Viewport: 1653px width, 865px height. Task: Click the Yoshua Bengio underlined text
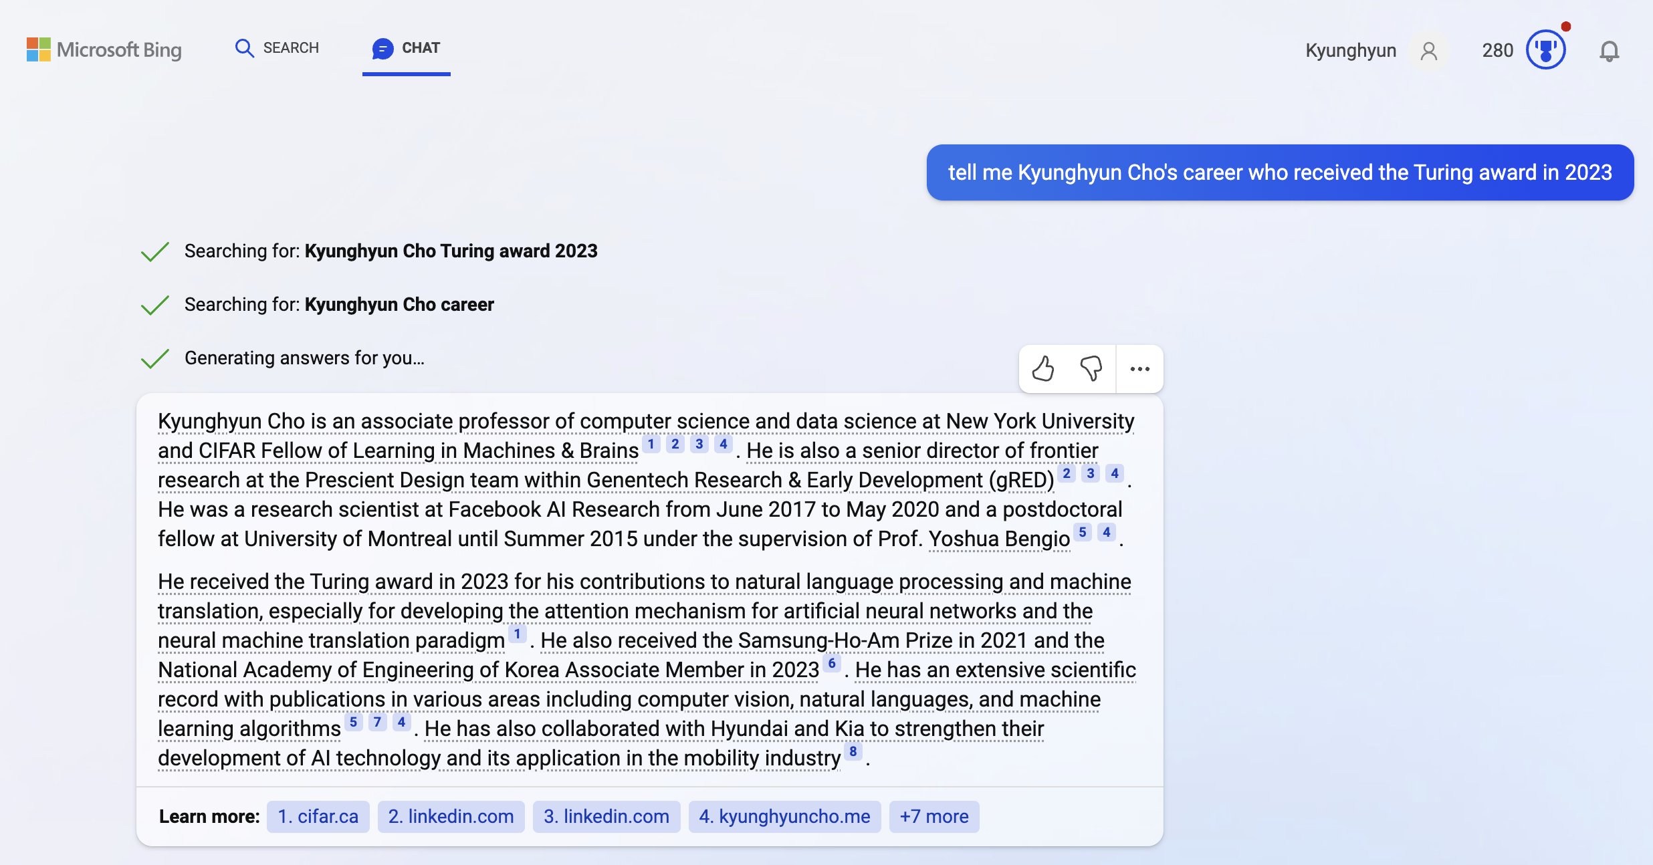[999, 539]
